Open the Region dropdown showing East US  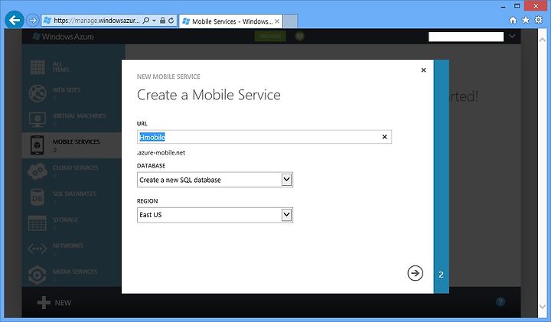215,215
